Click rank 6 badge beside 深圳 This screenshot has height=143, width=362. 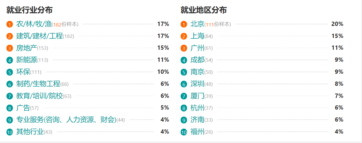[184, 84]
